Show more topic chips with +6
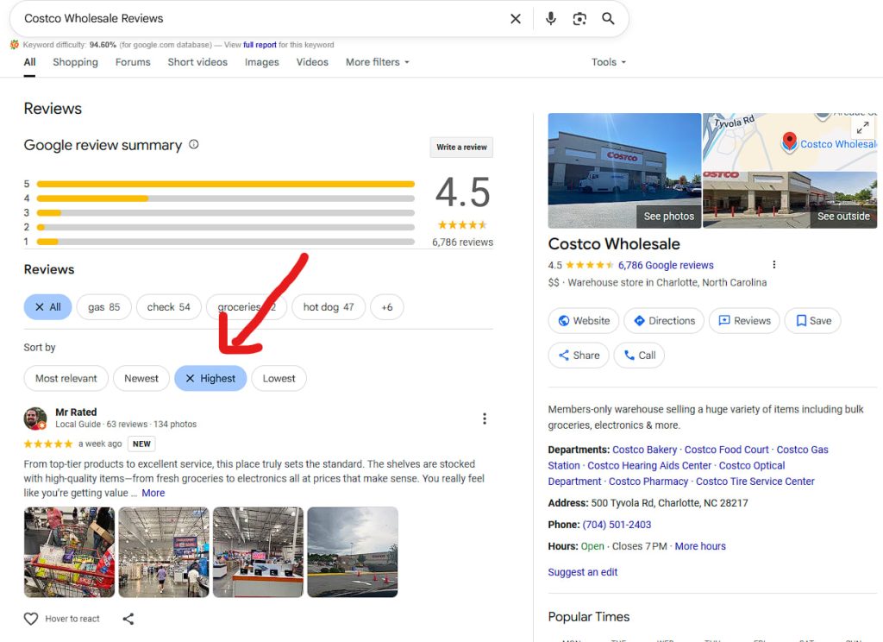 click(x=387, y=307)
